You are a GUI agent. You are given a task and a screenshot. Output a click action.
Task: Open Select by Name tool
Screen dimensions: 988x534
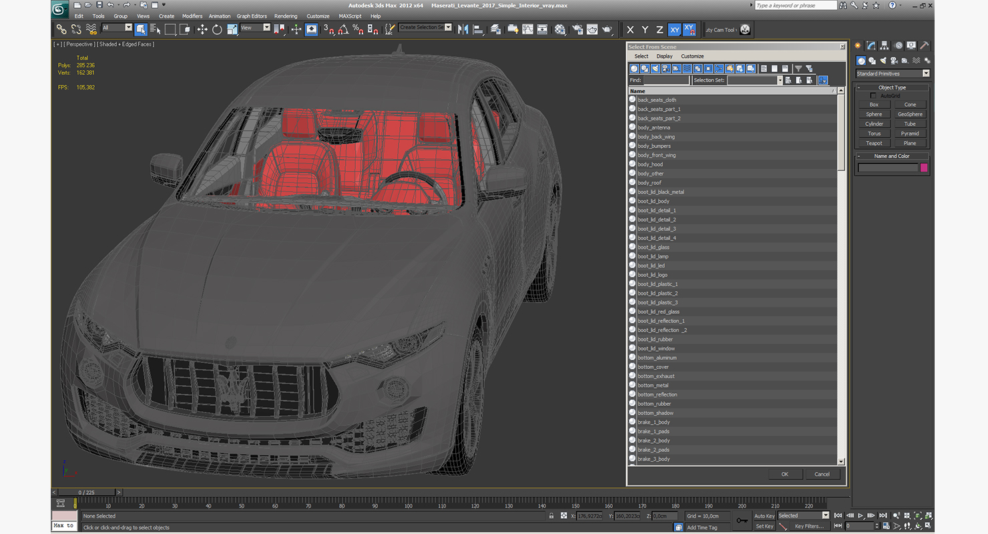156,29
